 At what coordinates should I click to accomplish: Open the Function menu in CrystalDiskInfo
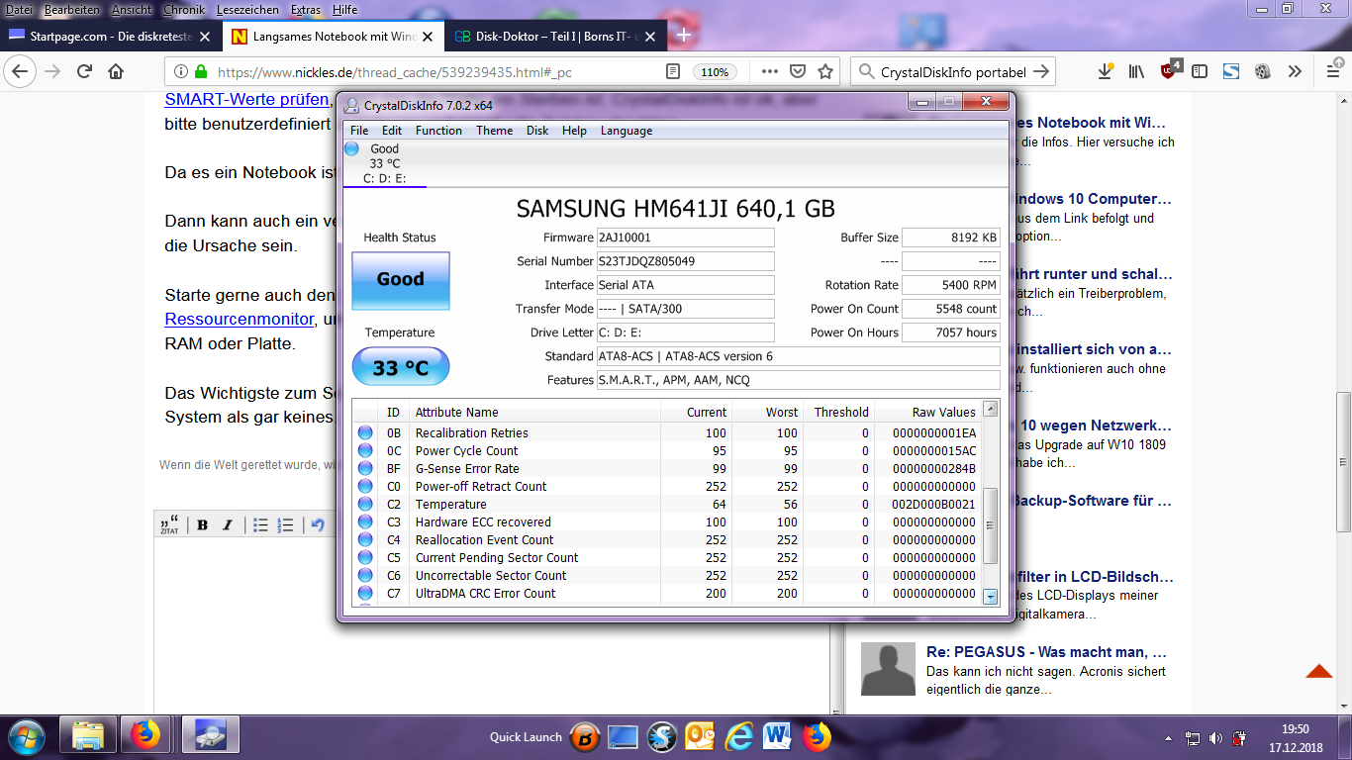pyautogui.click(x=438, y=131)
